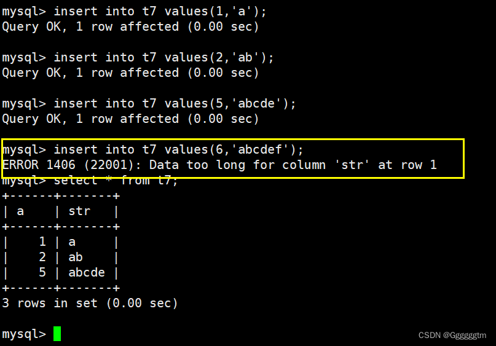496x346 pixels.
Task: Click the insert values(6,'abcdef') command line
Action: (x=153, y=149)
